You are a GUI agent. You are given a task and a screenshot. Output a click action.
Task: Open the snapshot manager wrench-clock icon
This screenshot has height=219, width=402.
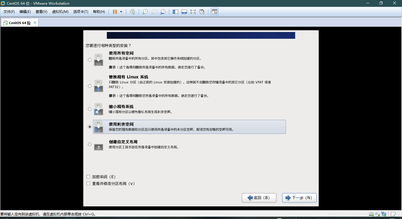[x=163, y=12]
